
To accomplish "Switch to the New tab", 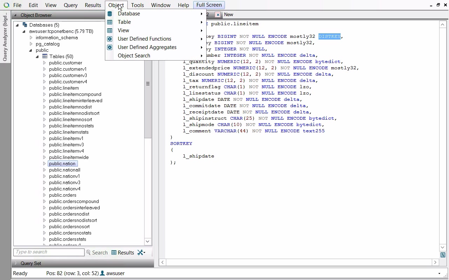I will click(228, 15).
